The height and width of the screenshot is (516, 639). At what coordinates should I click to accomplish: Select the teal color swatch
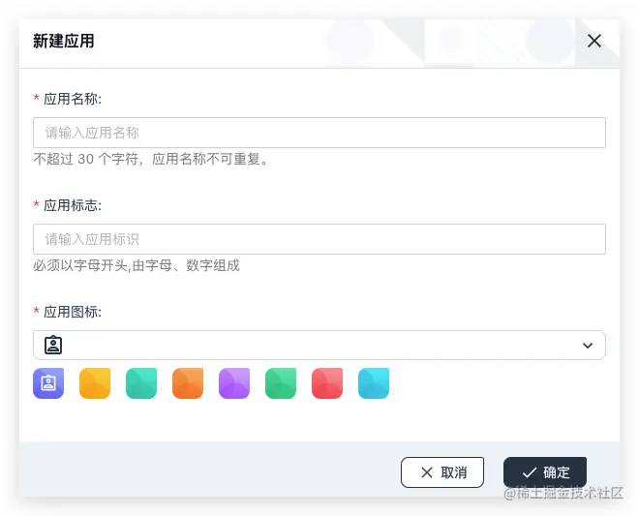tap(141, 383)
